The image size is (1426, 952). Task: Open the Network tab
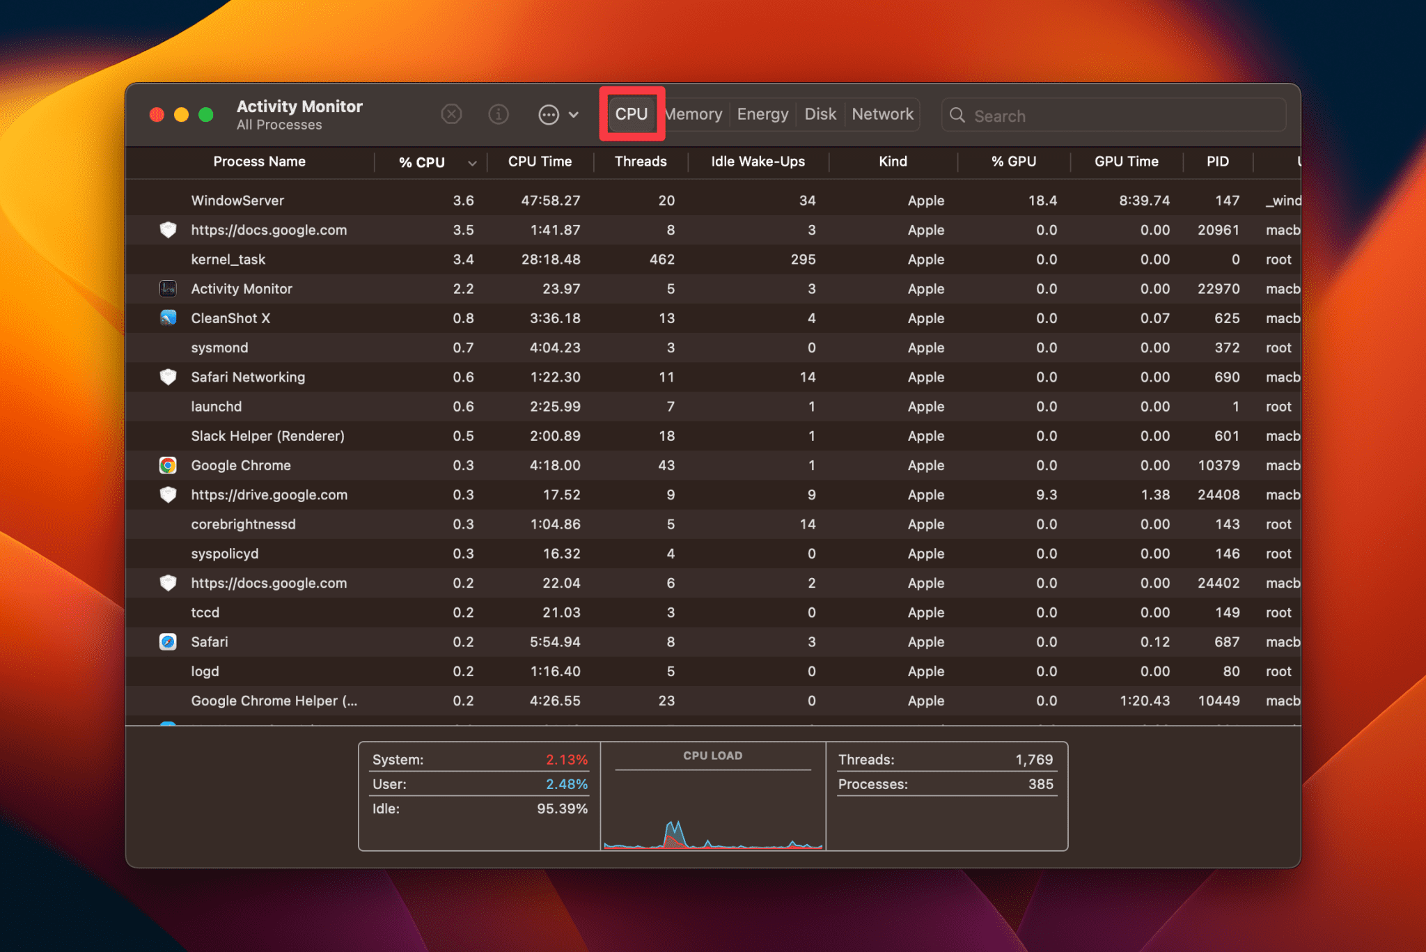click(x=882, y=114)
